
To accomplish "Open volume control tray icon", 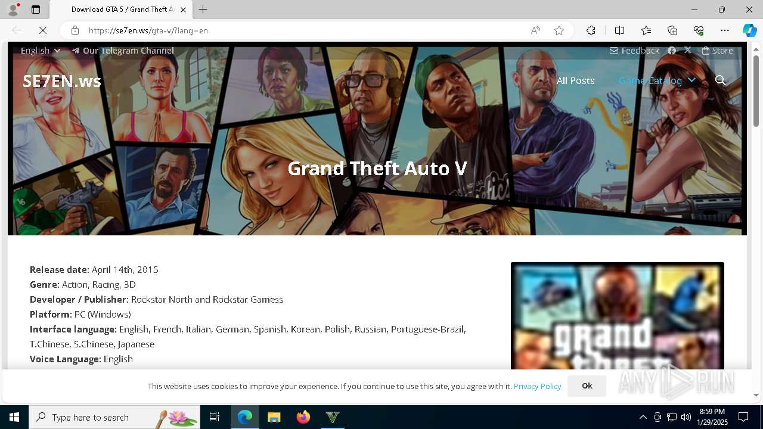I will (686, 417).
